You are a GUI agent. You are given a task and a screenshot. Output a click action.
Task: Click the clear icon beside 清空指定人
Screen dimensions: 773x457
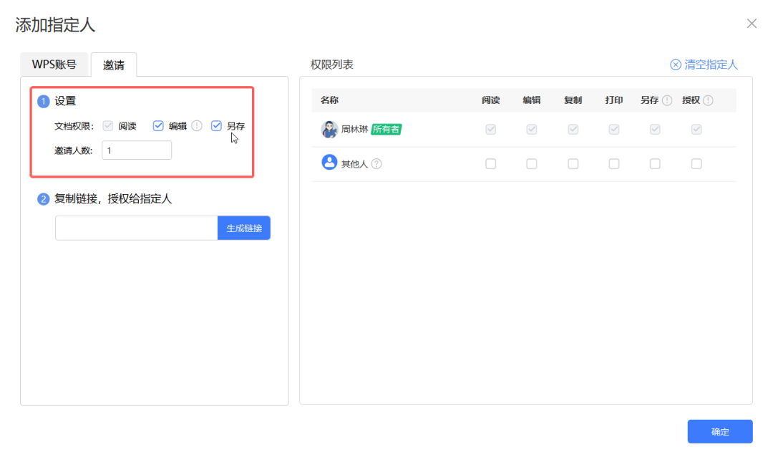pos(676,64)
